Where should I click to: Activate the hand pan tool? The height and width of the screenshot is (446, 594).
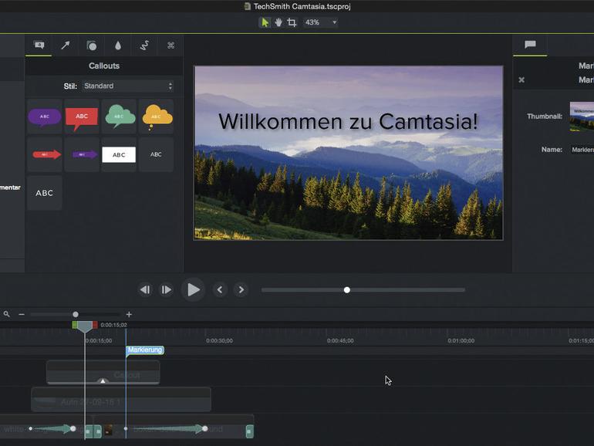(x=278, y=22)
